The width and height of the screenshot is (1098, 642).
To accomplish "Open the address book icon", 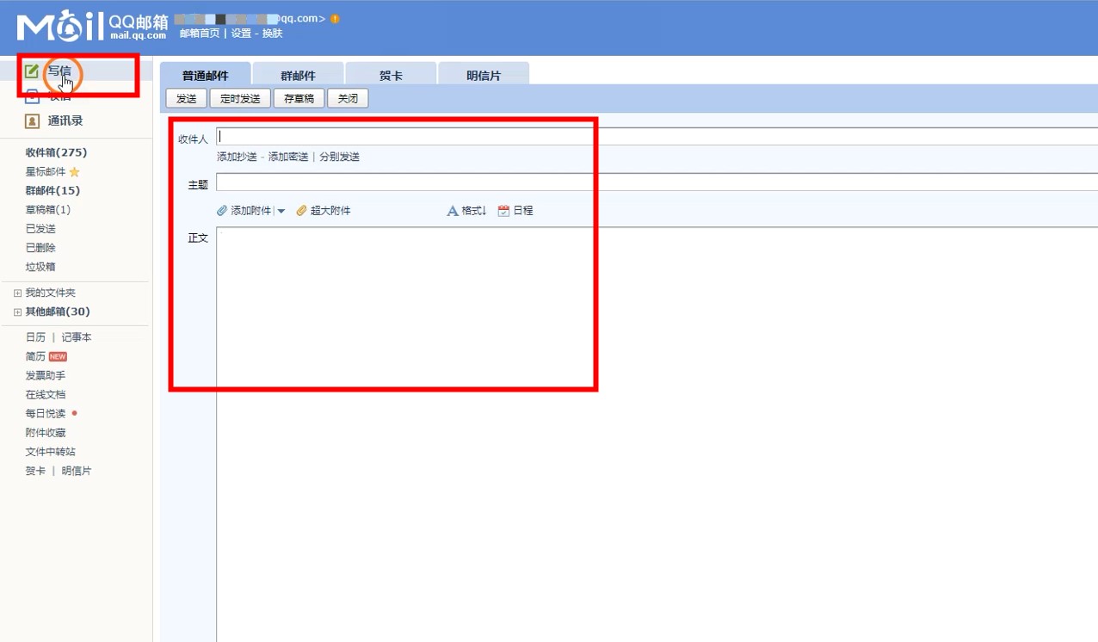I will [32, 121].
